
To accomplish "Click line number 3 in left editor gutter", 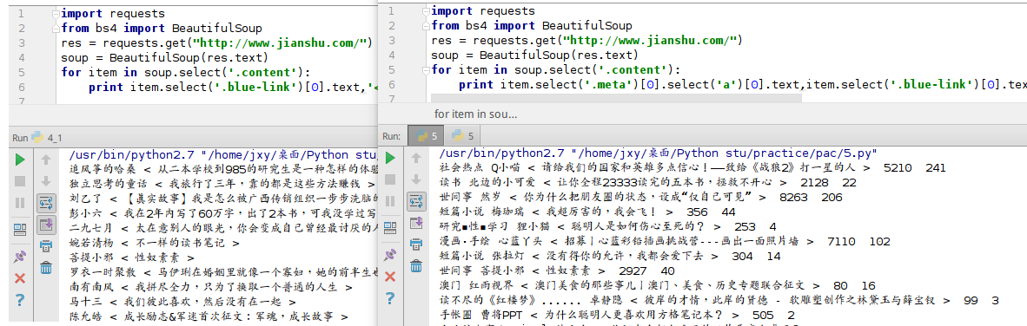I will pyautogui.click(x=22, y=42).
